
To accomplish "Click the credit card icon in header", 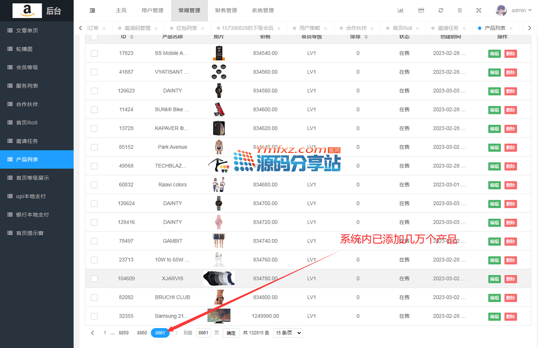I will [421, 10].
